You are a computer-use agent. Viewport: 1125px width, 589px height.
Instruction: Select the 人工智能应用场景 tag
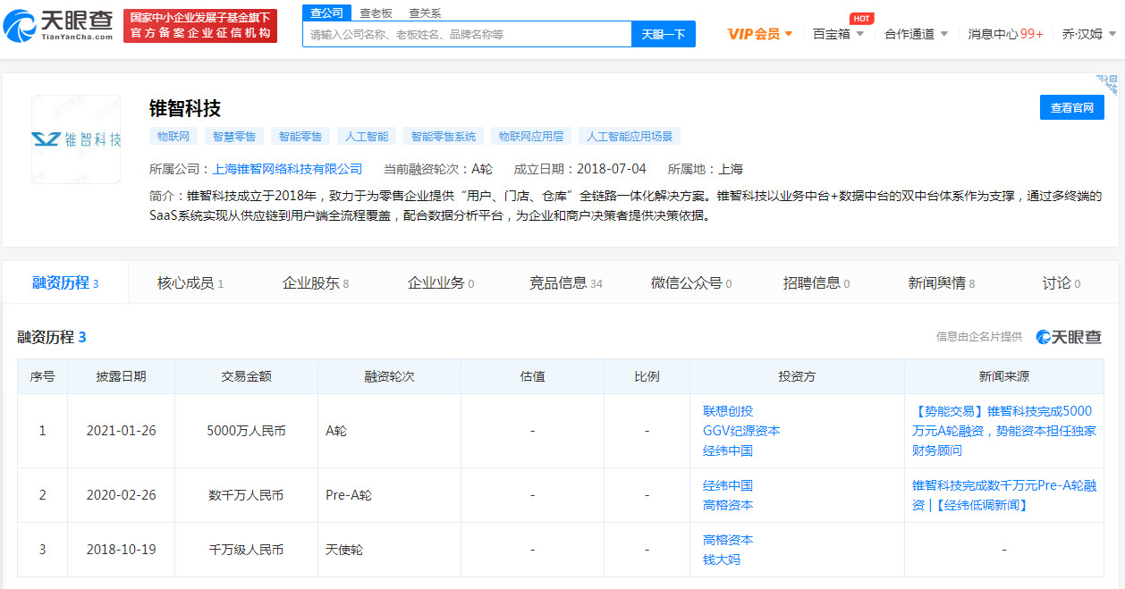click(630, 136)
